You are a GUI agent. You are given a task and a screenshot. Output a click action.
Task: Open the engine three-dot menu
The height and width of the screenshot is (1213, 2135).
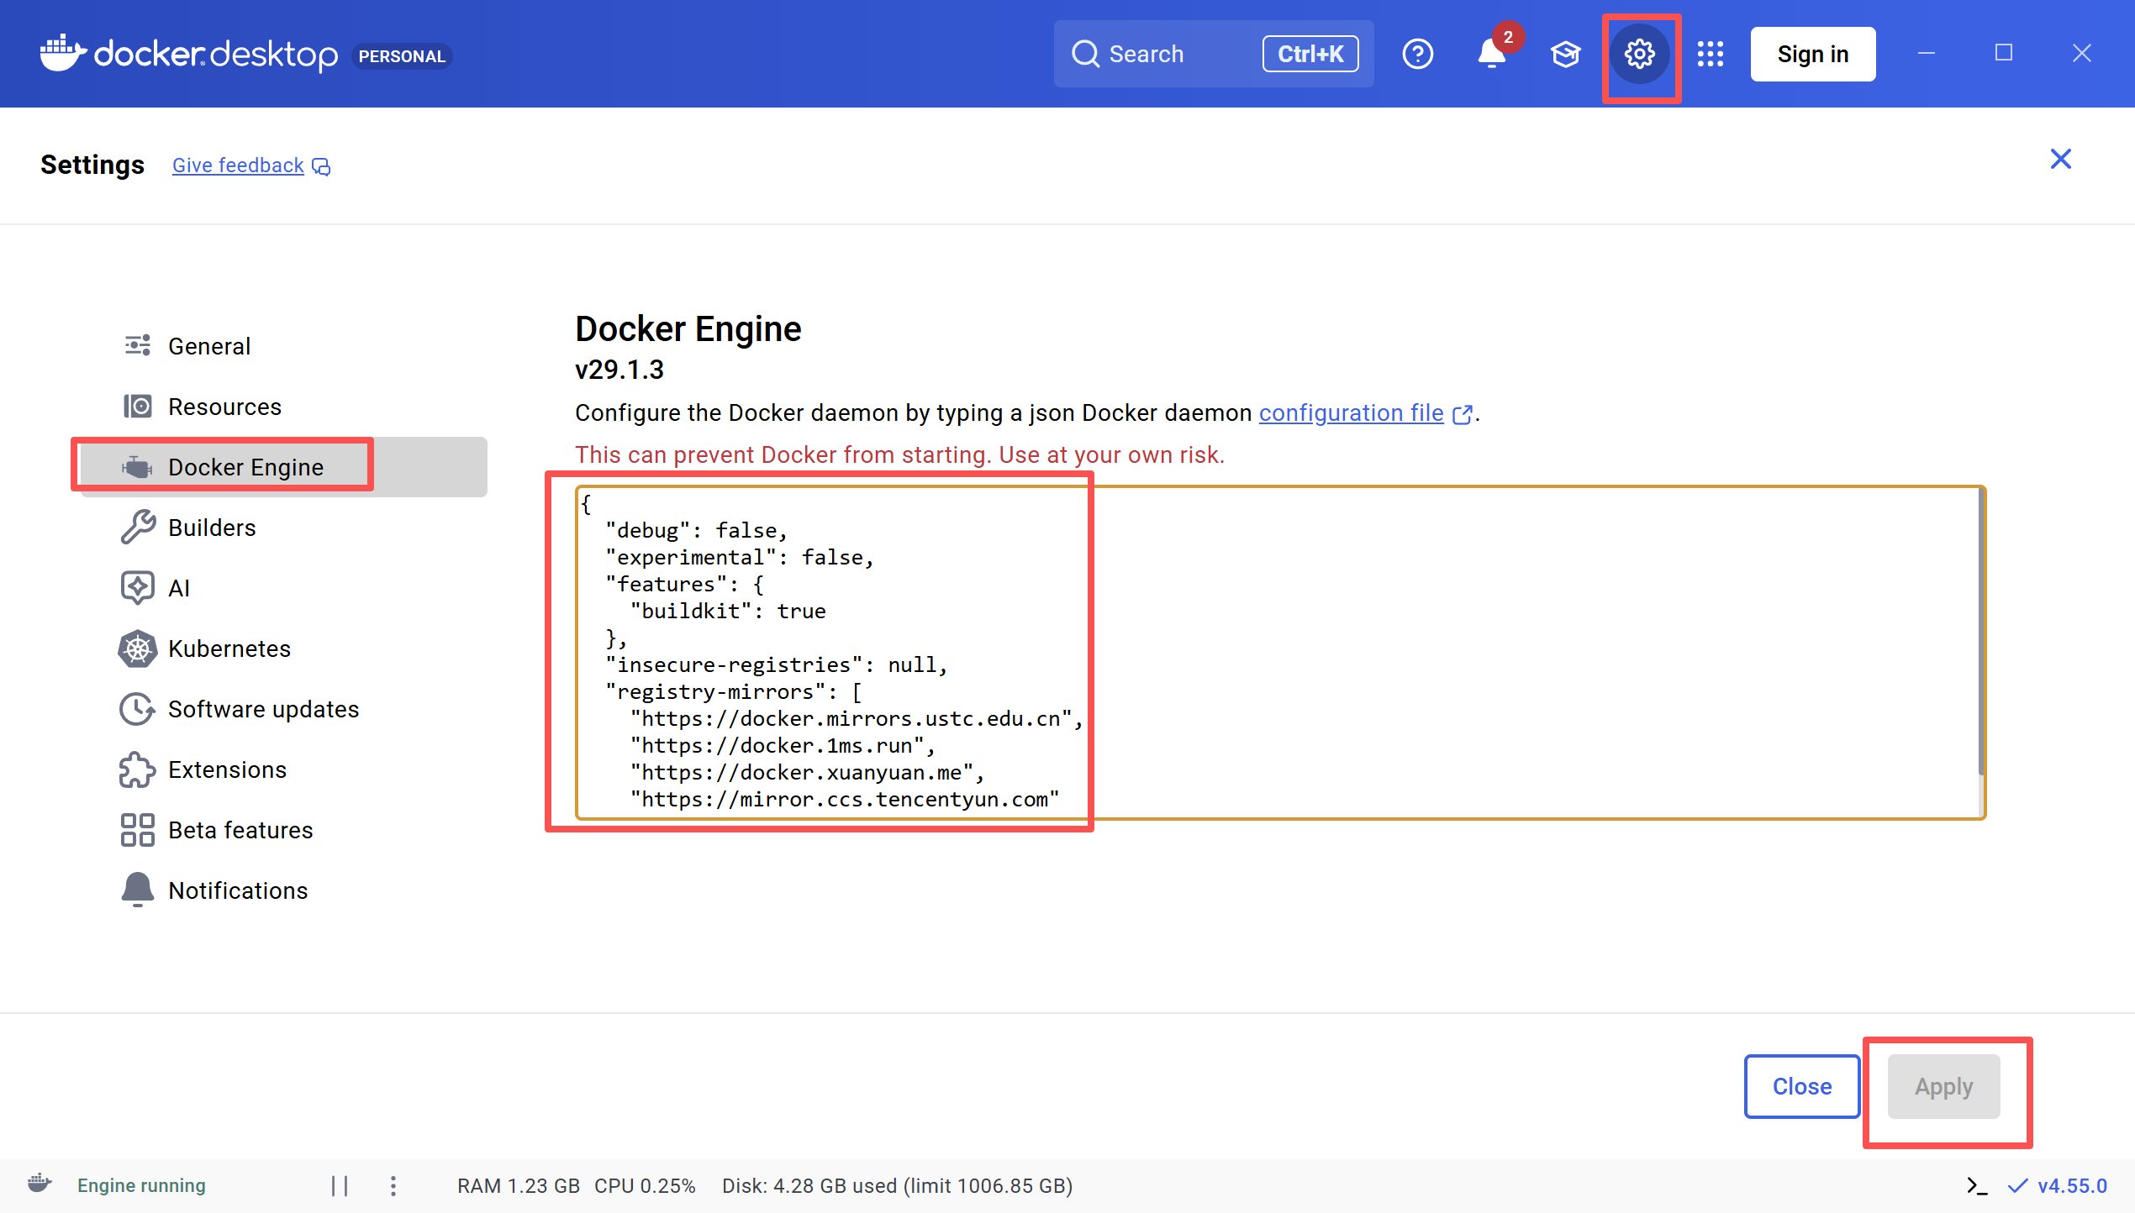[x=393, y=1185]
